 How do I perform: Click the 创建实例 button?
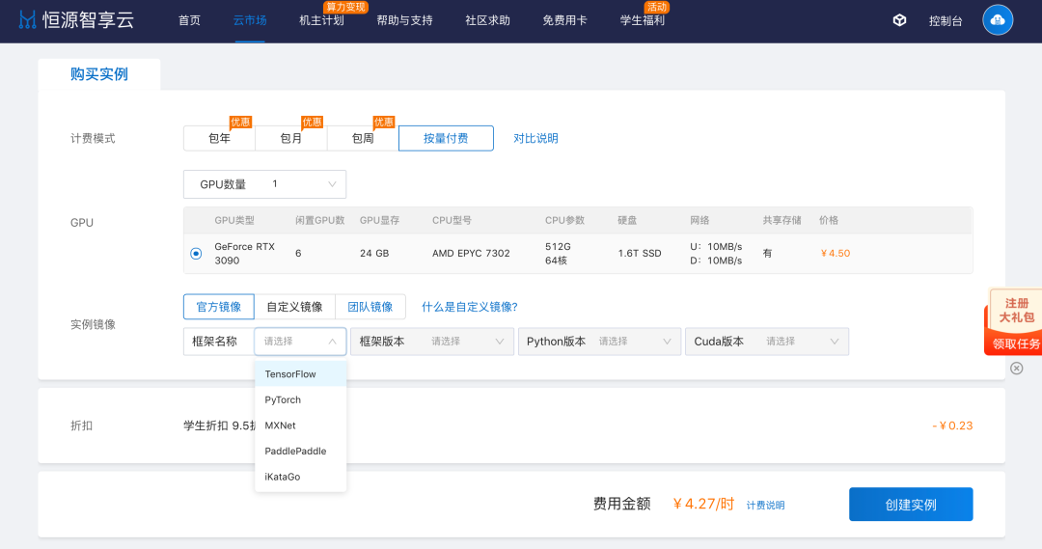[911, 505]
